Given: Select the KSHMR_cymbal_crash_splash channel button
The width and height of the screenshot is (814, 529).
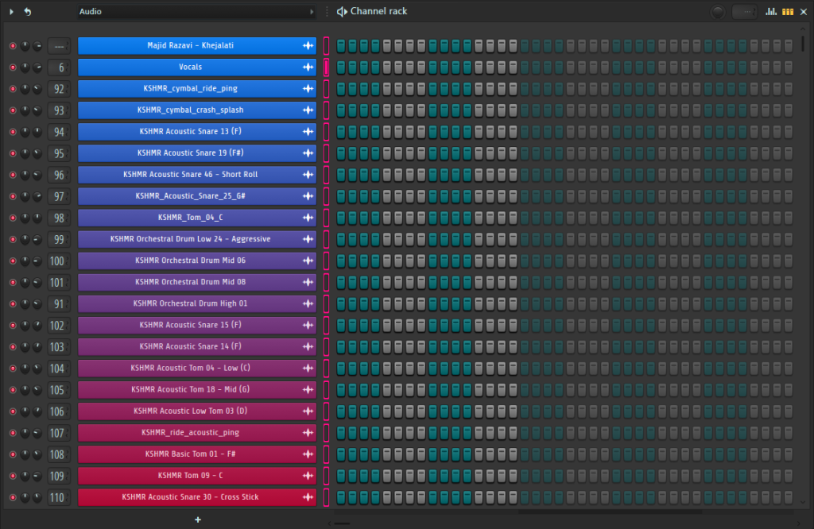Looking at the screenshot, I should pyautogui.click(x=190, y=110).
